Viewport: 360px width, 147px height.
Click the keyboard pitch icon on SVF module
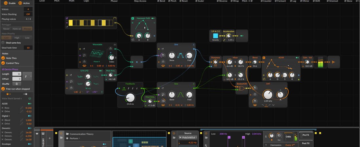(x=255, y=105)
